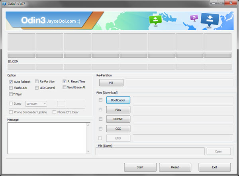239x176 pixels.
Task: Check the box beside the PHONE button
Action: (x=100, y=119)
